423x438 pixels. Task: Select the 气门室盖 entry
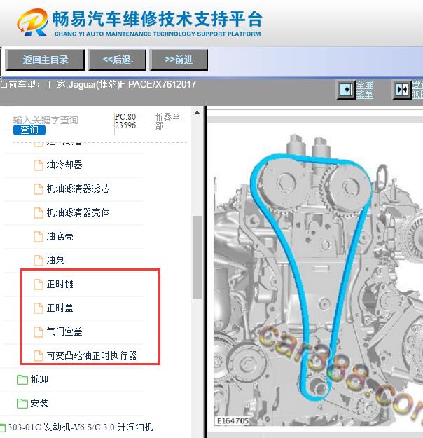[x=64, y=332]
